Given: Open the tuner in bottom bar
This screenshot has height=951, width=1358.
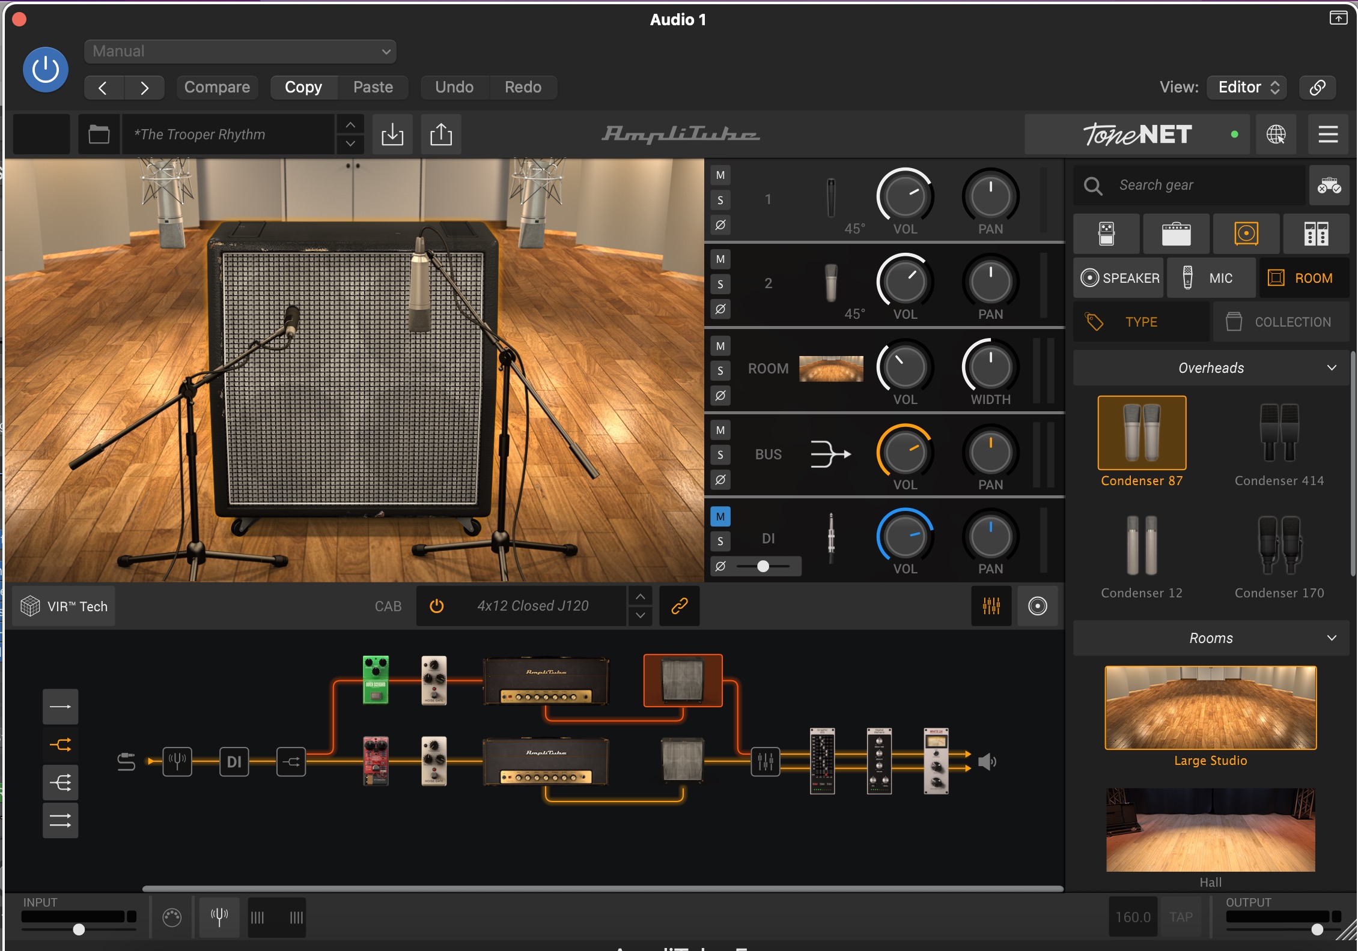Looking at the screenshot, I should tap(219, 917).
